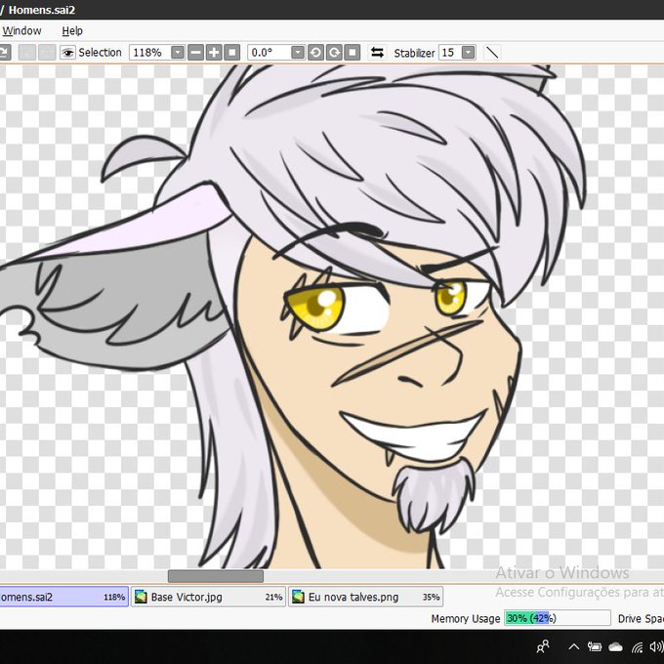Click the horizontal canvas scrollbar thumb
Viewport: 664px width, 664px height.
pyautogui.click(x=216, y=576)
